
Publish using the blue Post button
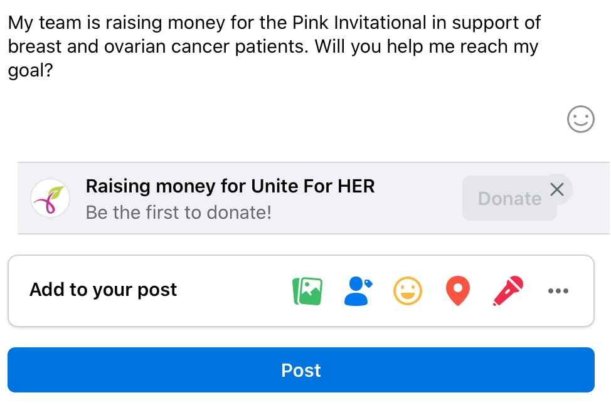click(x=301, y=370)
